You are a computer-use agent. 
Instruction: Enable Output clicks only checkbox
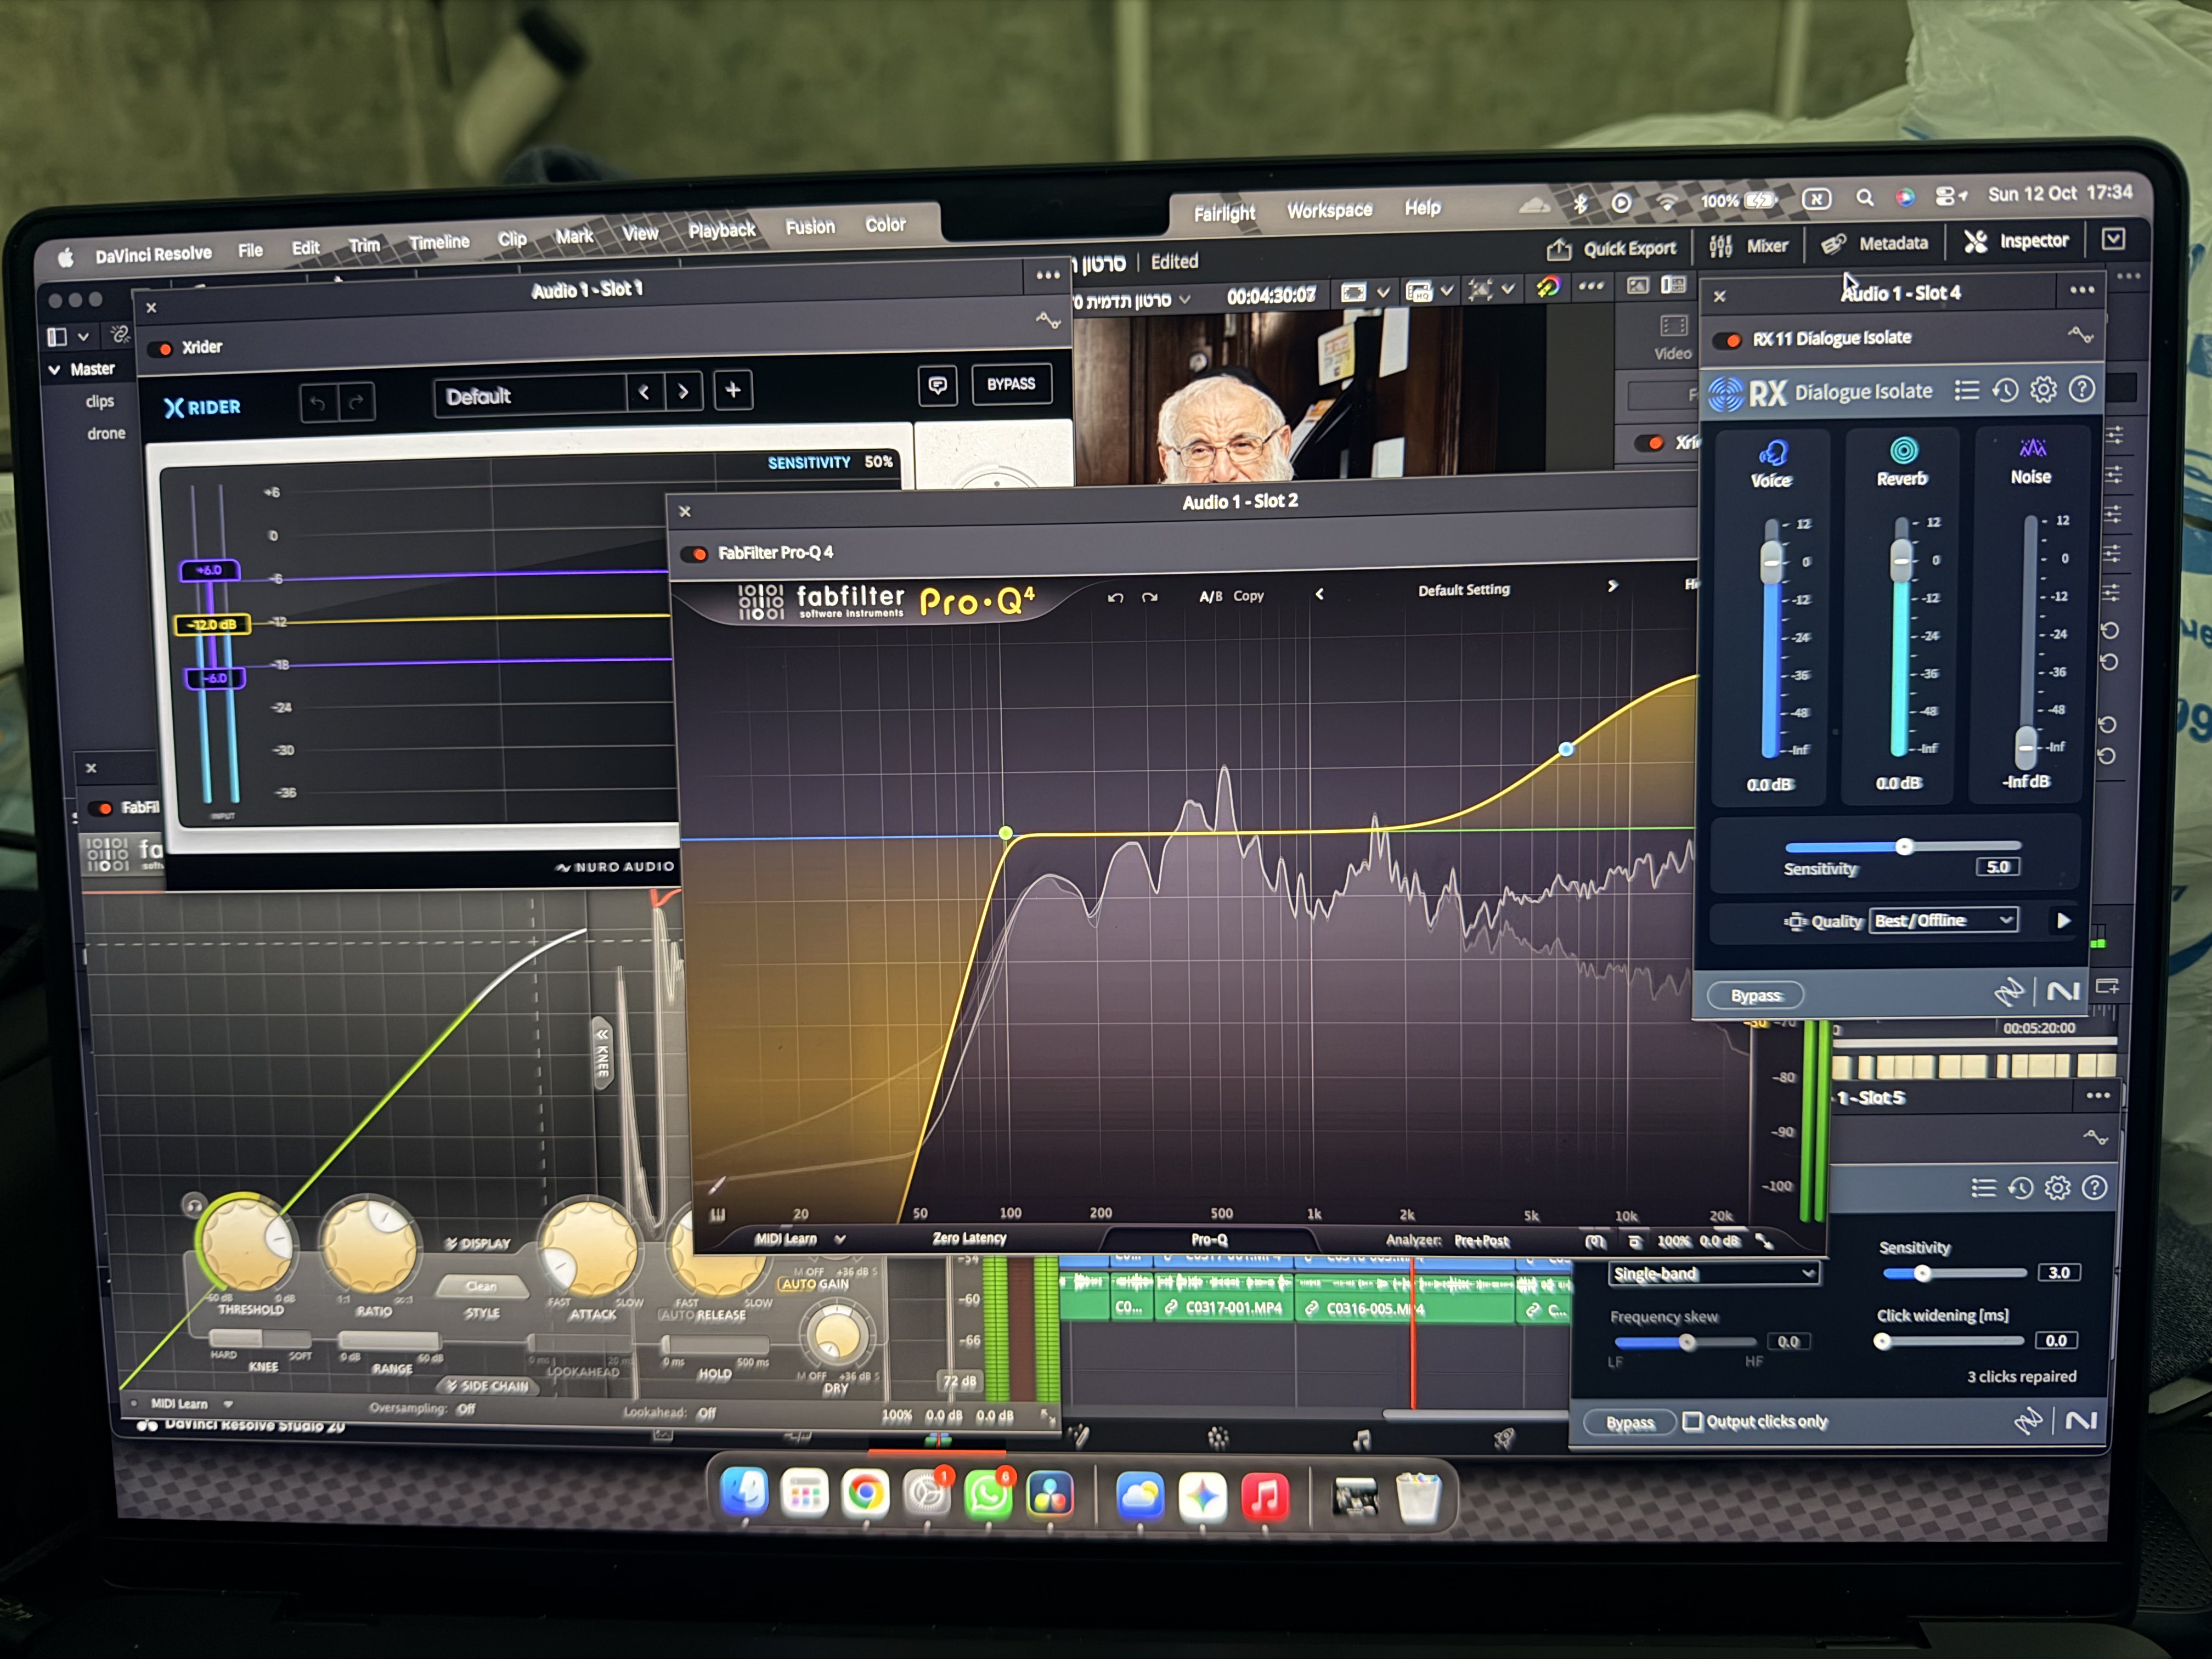point(1692,1421)
